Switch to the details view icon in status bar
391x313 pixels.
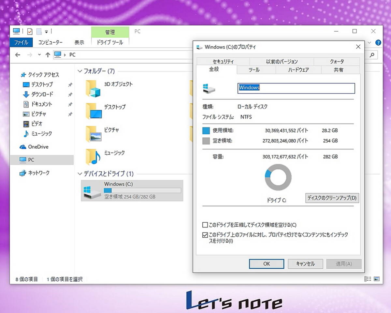[x=368, y=279]
